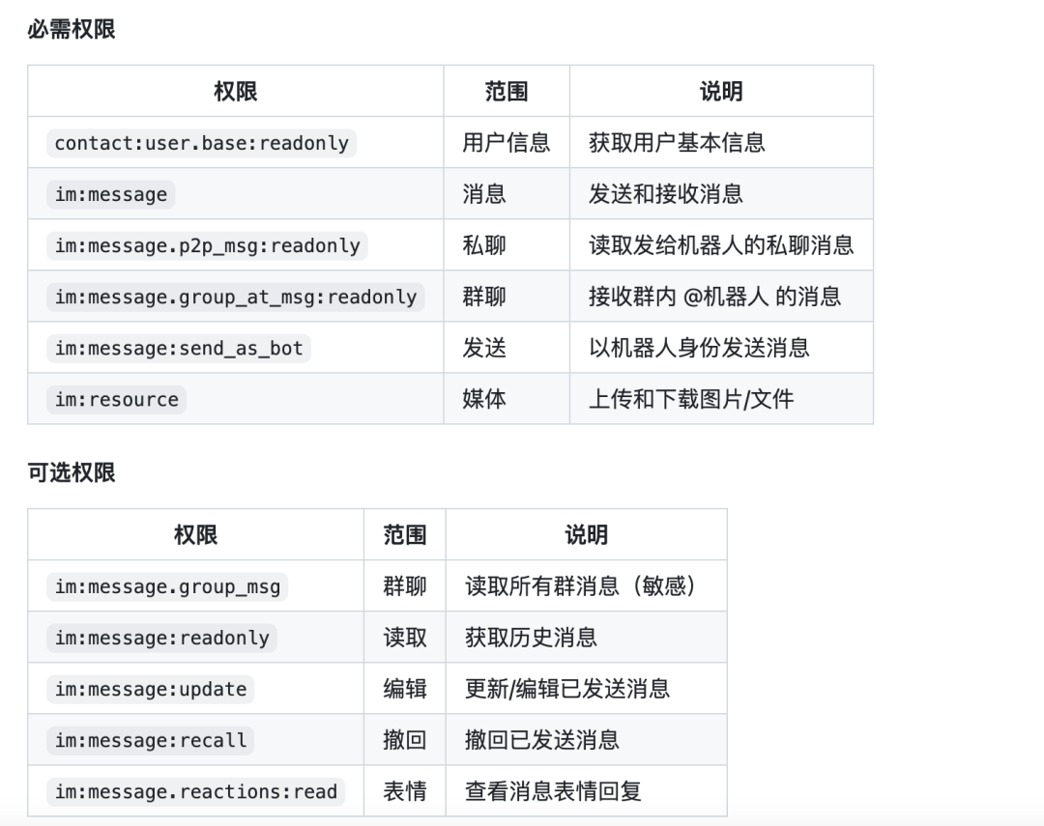Select the im:message:readonly permission code
The height and width of the screenshot is (826, 1044).
click(161, 638)
